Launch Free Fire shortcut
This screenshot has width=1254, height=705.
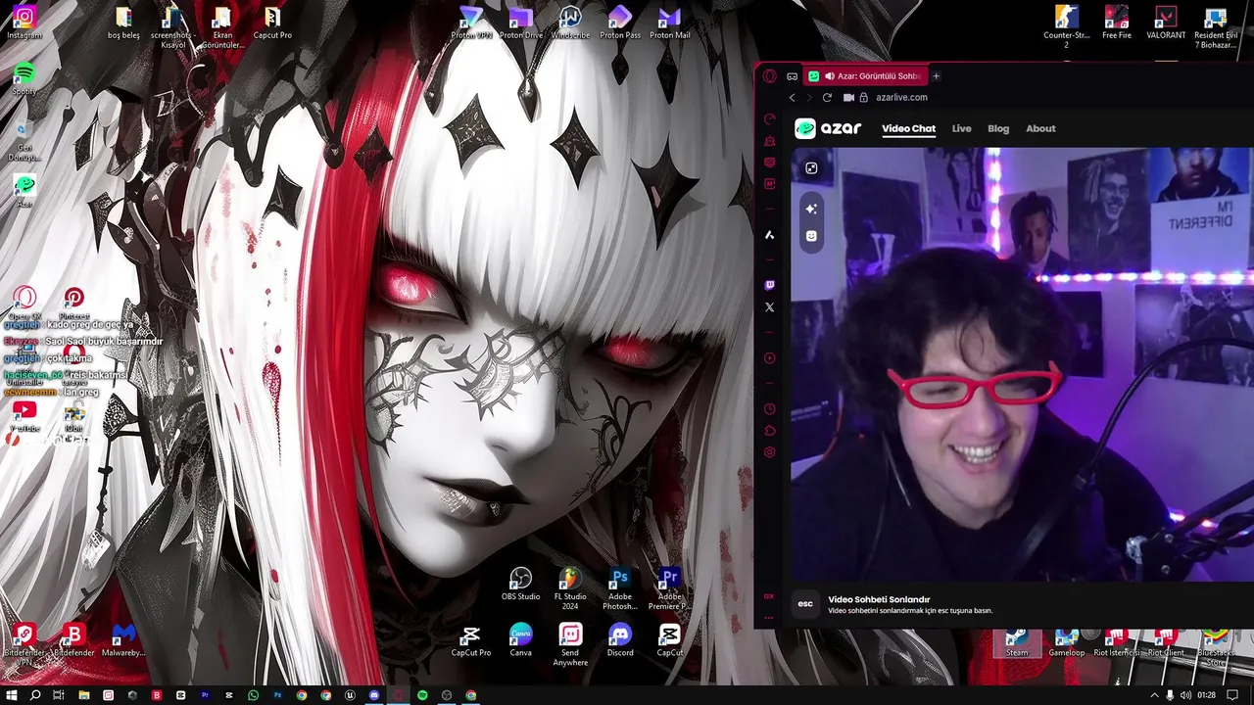[1117, 23]
